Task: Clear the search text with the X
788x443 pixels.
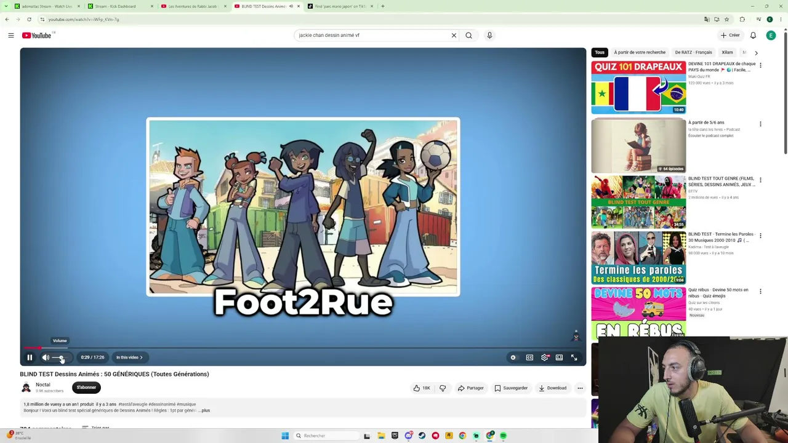Action: click(x=454, y=35)
